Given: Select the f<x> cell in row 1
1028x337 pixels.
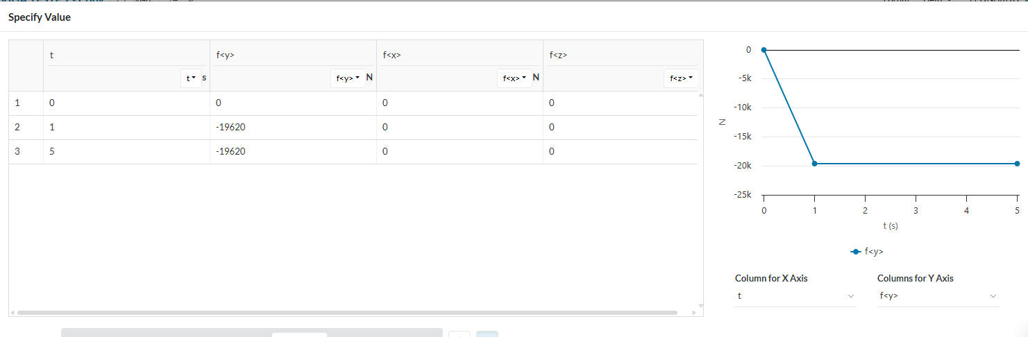Looking at the screenshot, I should 460,103.
